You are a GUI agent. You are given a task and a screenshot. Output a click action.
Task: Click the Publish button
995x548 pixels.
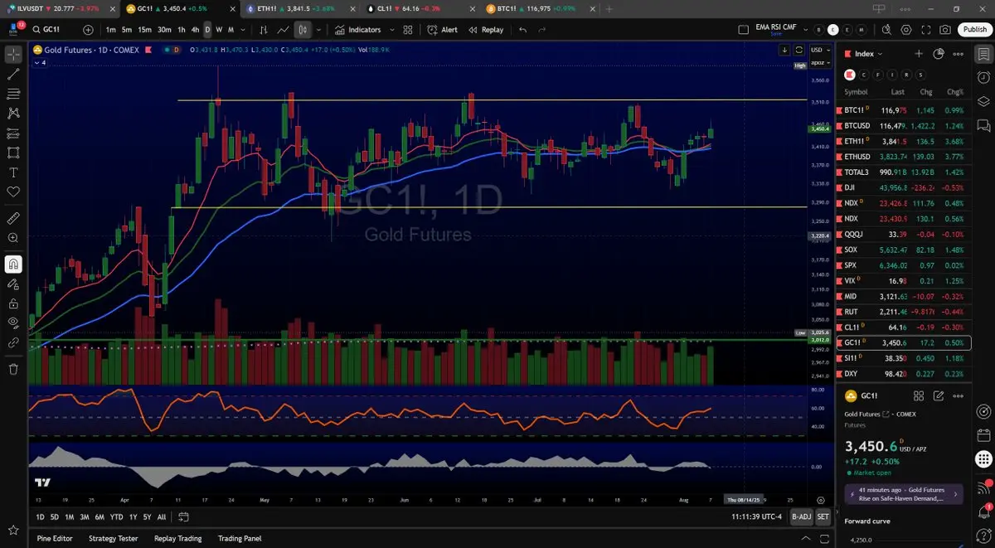(974, 30)
